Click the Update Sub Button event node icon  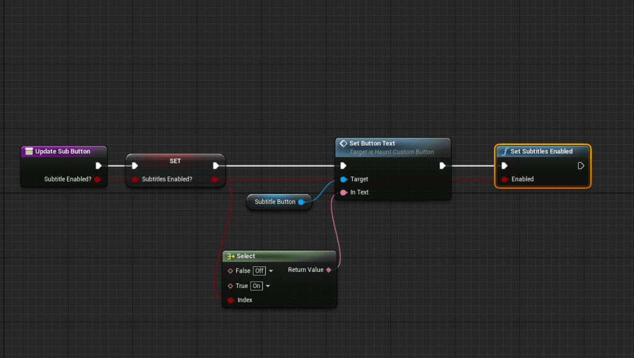(29, 151)
